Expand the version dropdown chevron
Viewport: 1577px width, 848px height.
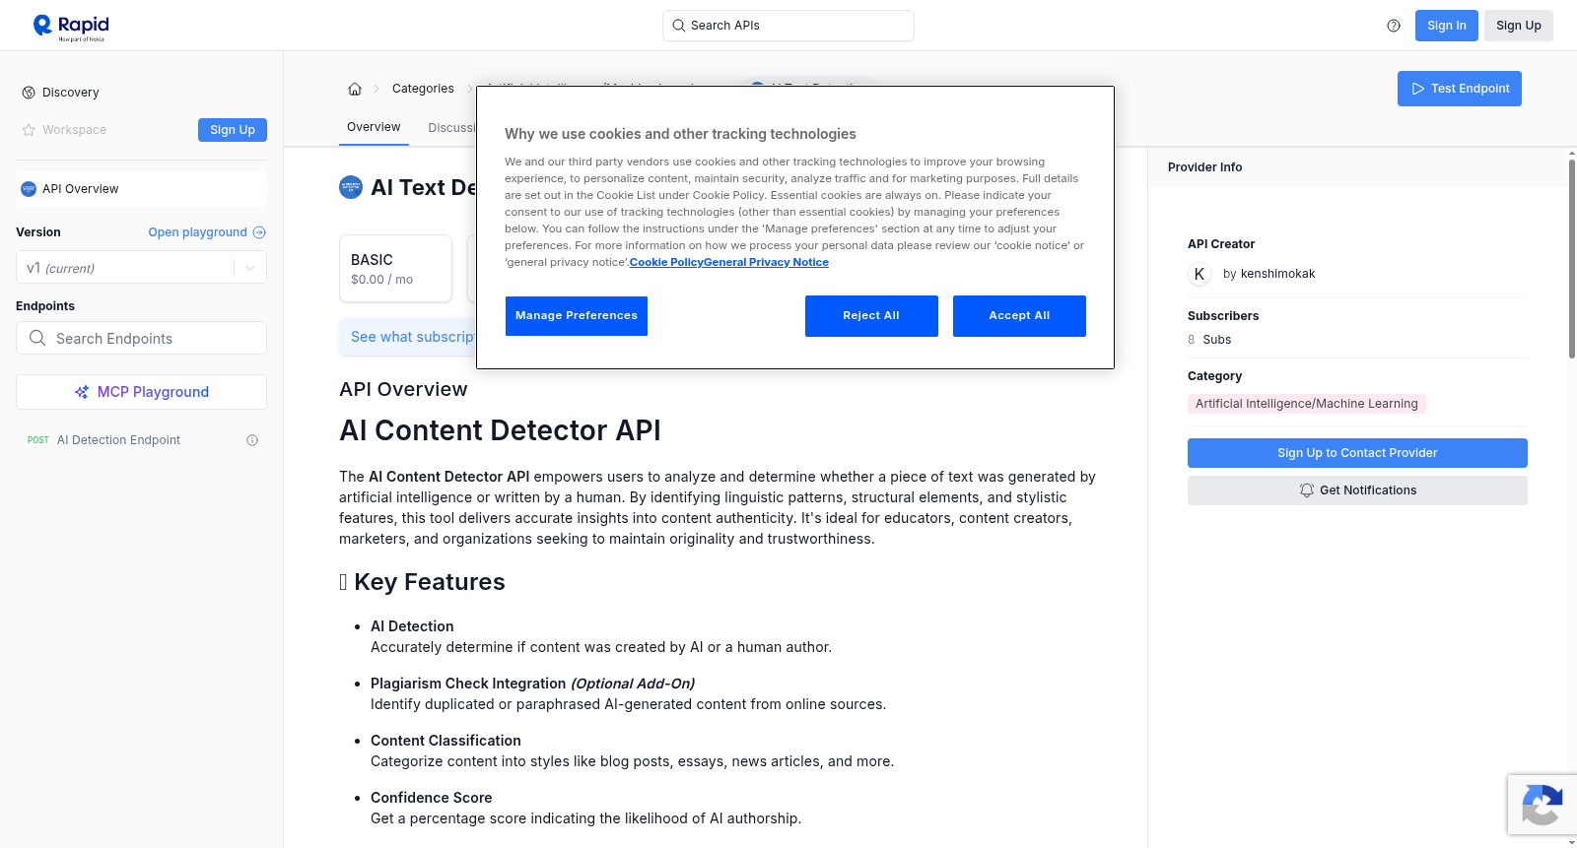coord(250,268)
